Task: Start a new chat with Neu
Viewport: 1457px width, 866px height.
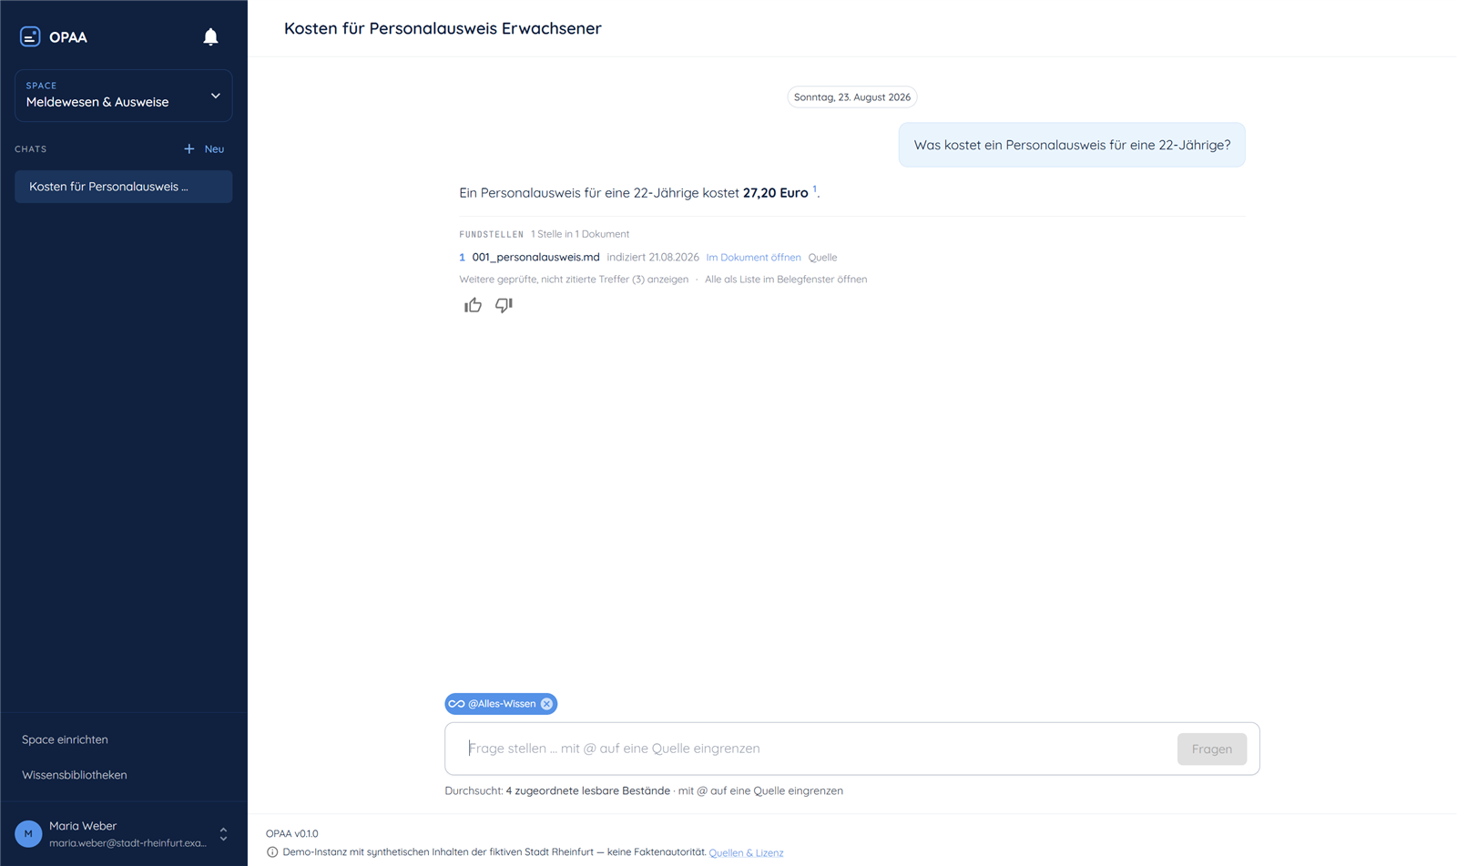Action: click(x=204, y=148)
